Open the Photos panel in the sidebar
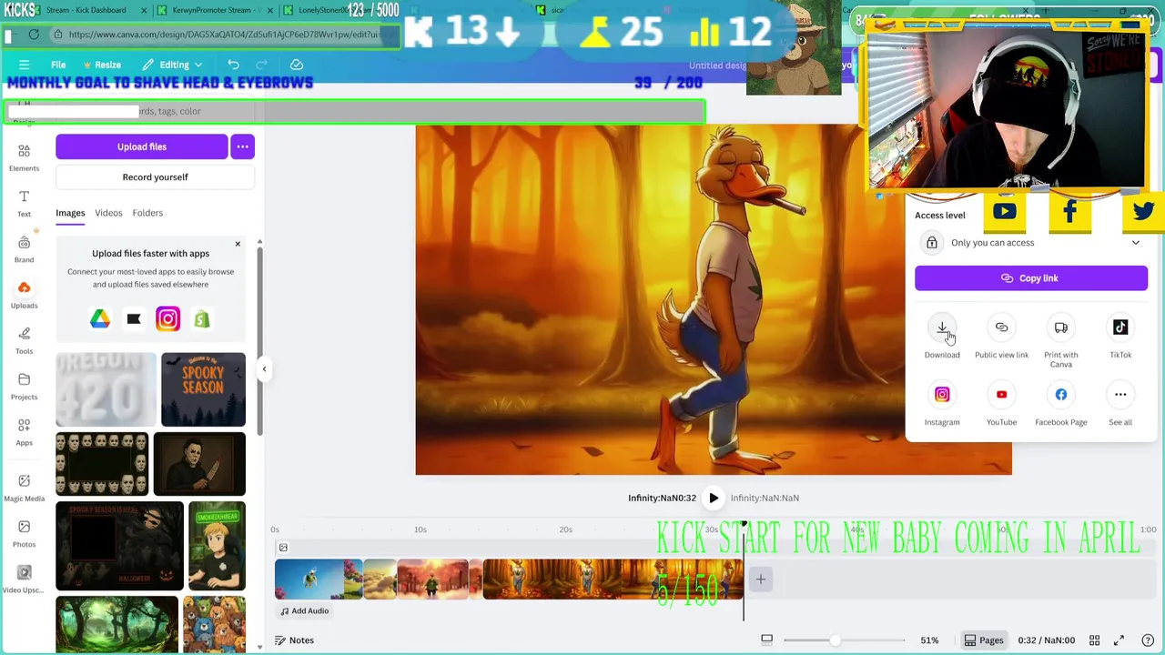This screenshot has width=1165, height=655. tap(24, 533)
